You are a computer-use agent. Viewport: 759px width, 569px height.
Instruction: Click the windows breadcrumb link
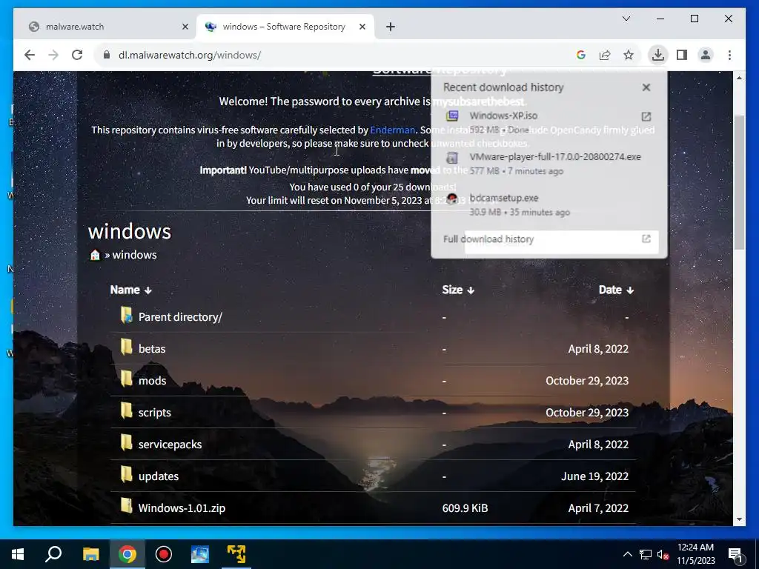click(x=135, y=255)
